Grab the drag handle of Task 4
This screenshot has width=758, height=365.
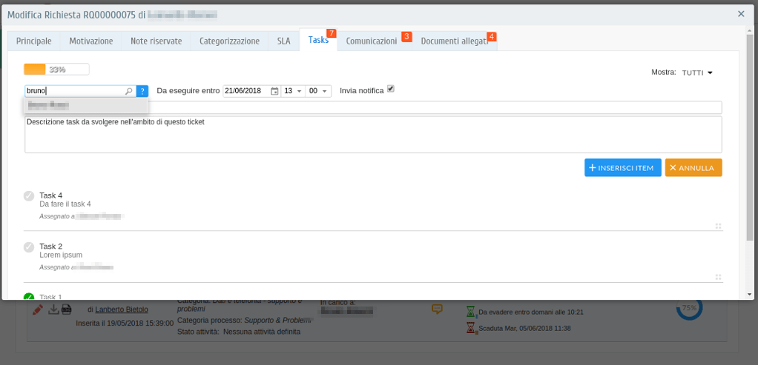(718, 226)
